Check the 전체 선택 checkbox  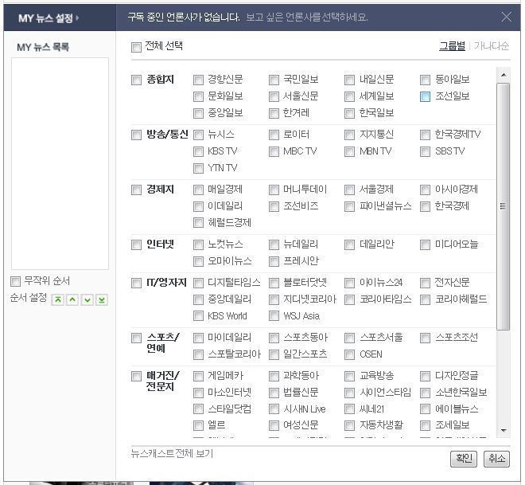(136, 47)
